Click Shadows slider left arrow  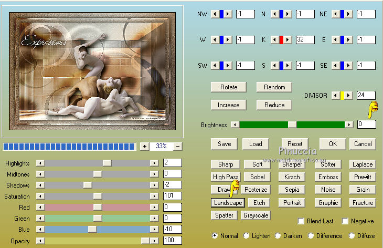40,185
